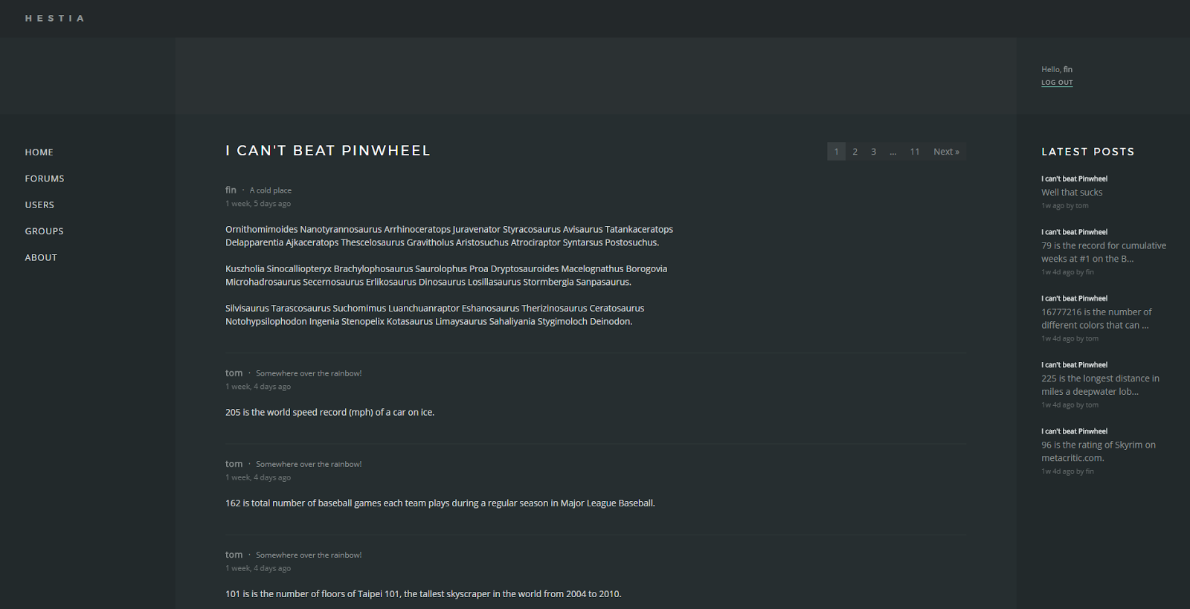Open tom's profile on the speed record post

coord(234,373)
